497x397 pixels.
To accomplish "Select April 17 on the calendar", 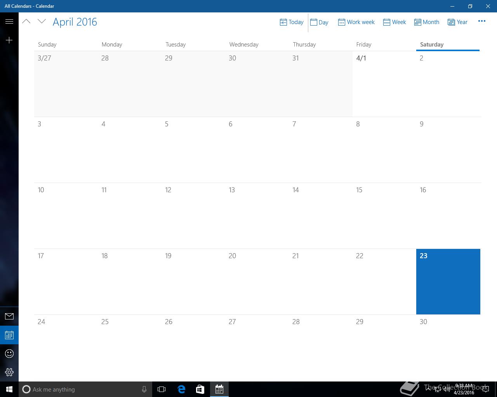I will pos(66,281).
